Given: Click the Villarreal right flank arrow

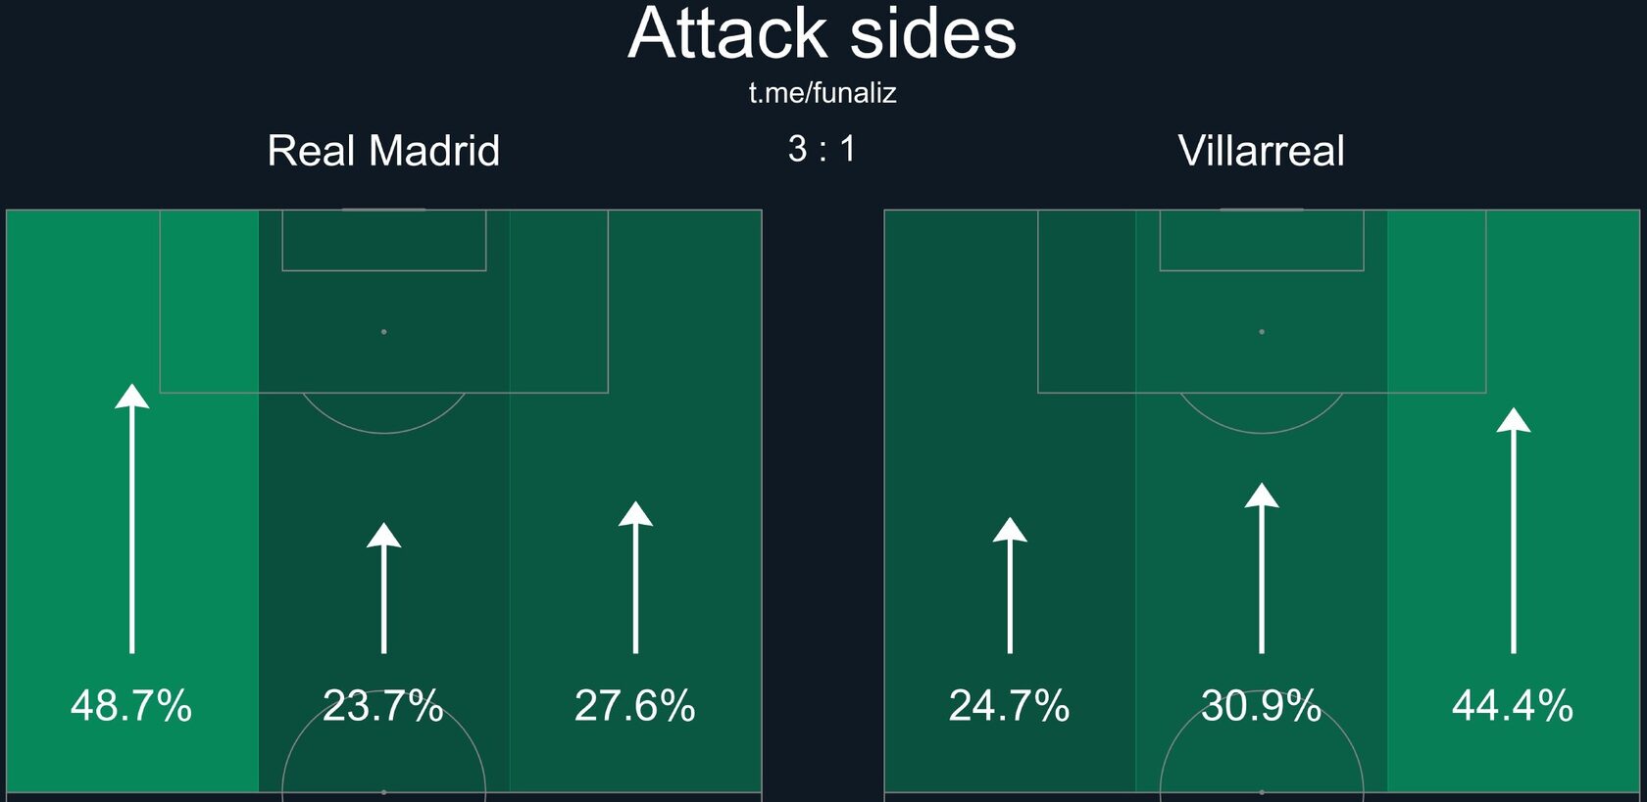Looking at the screenshot, I should point(1514,530).
